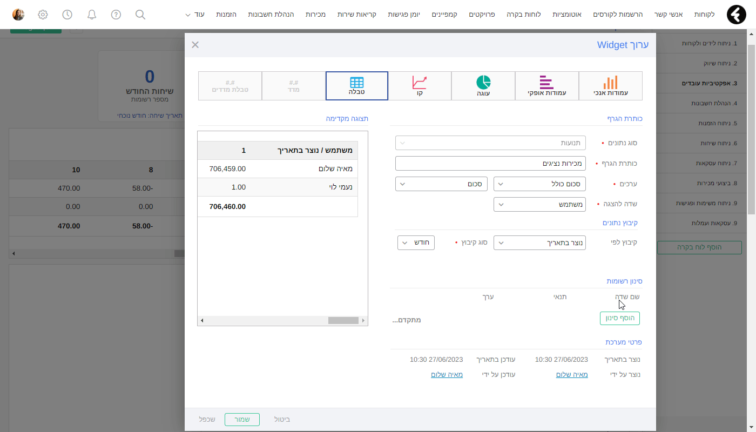Click the ביטול cancel button
This screenshot has width=756, height=432.
coord(282,420)
